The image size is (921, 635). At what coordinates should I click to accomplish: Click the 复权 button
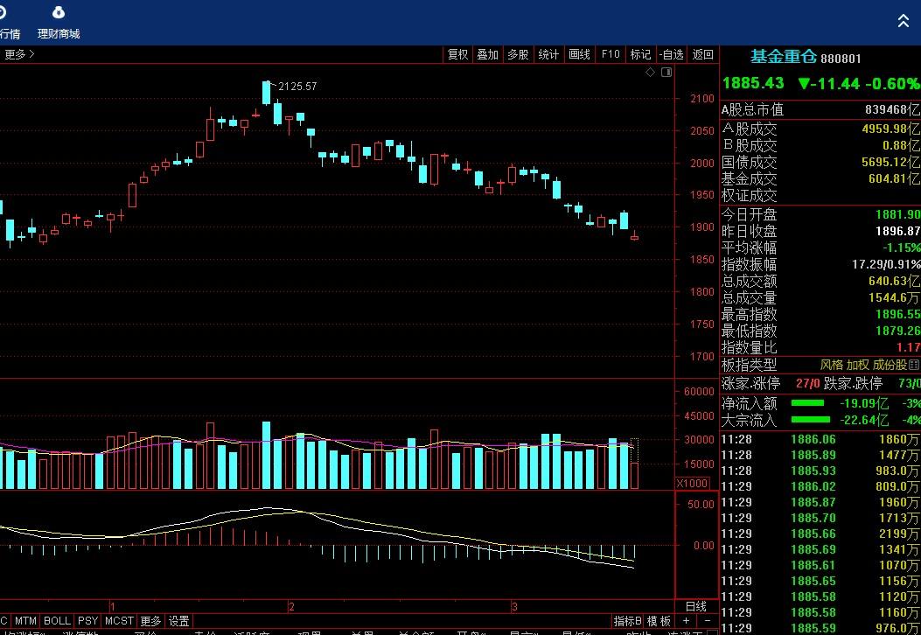tap(457, 54)
